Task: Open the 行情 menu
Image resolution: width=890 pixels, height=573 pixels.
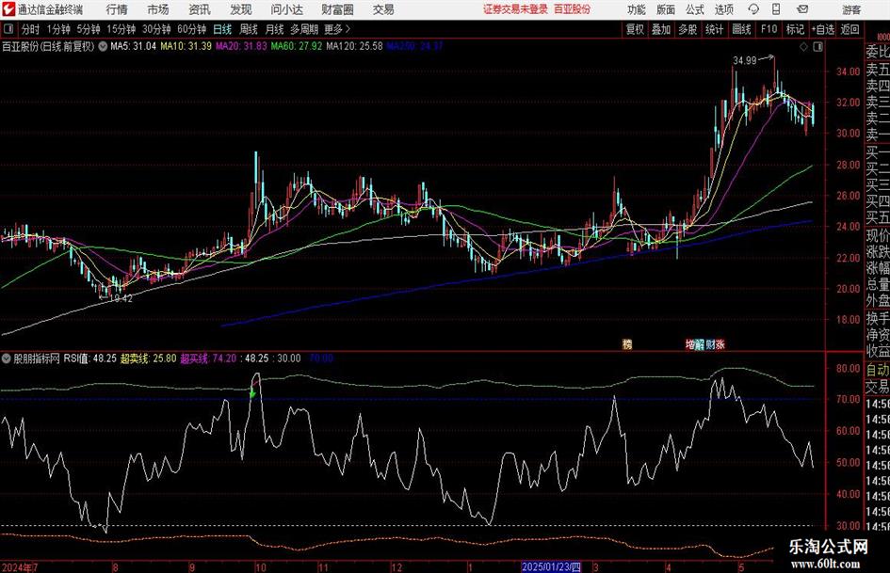Action: 117,9
